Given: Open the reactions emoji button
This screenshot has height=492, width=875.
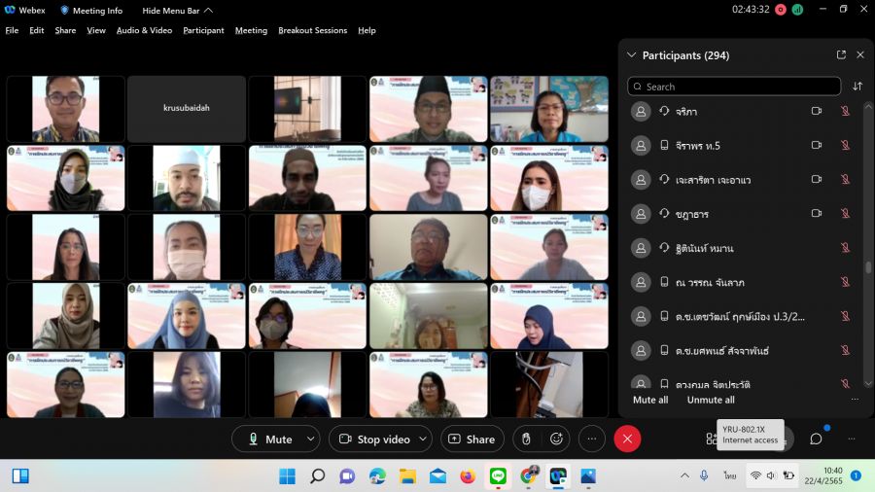Looking at the screenshot, I should 557,439.
